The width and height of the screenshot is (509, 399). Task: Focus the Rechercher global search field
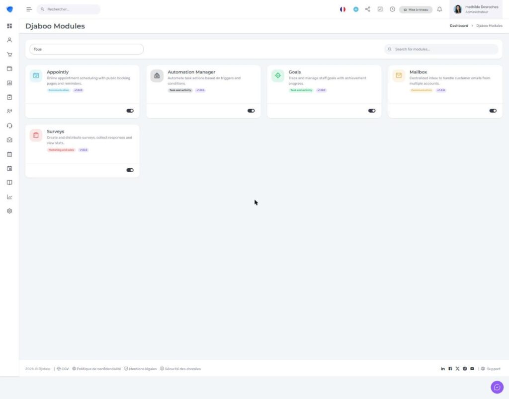tap(69, 9)
